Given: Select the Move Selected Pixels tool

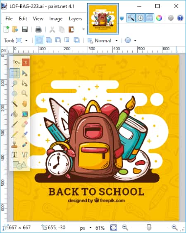Looking at the screenshot, I should click(24, 73).
